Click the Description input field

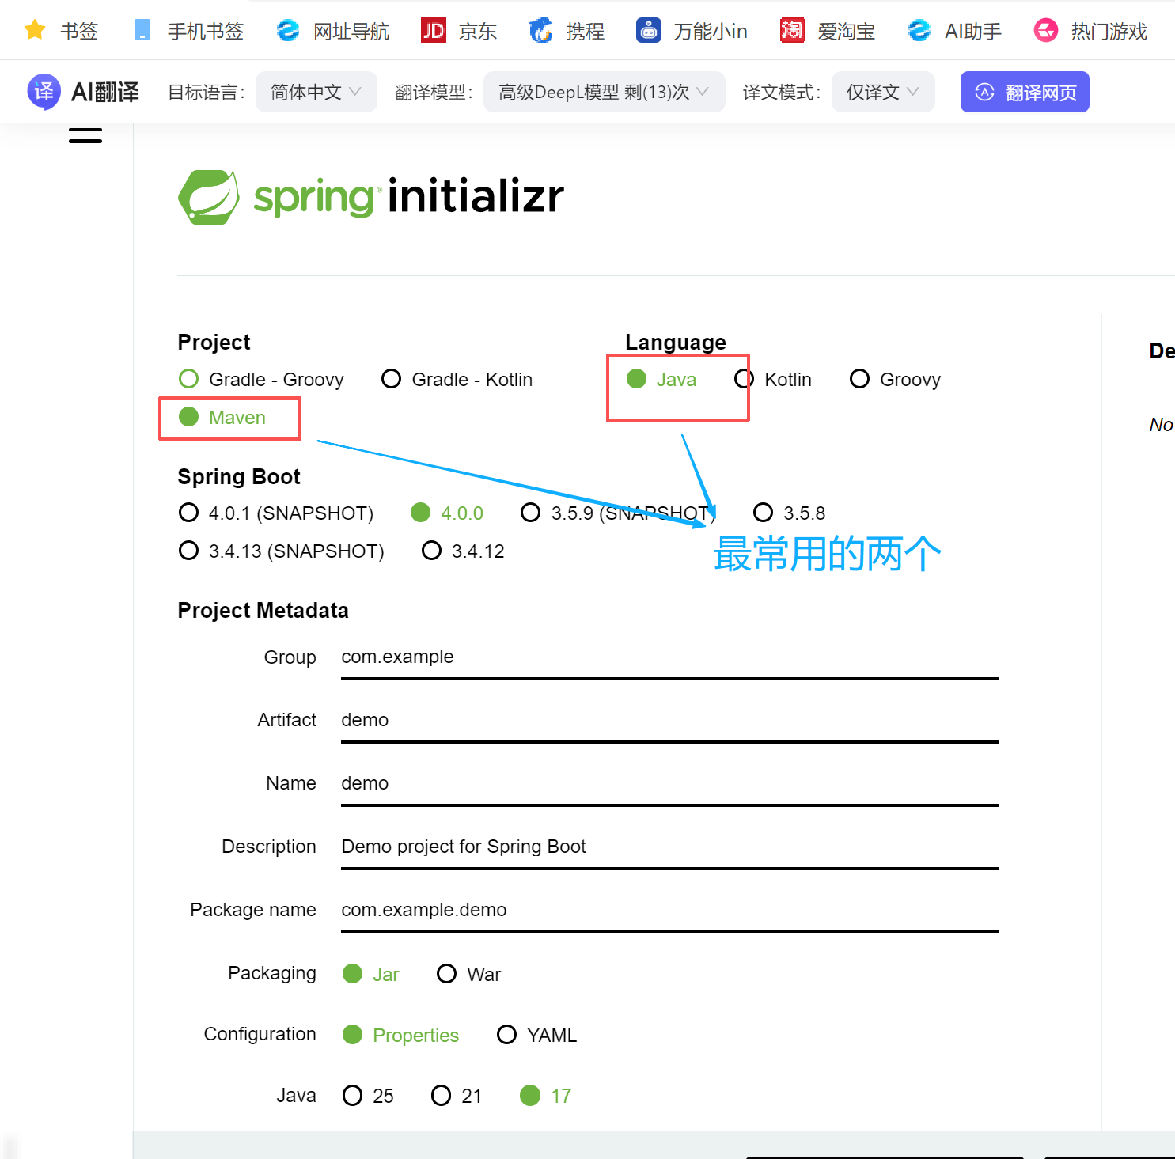(670, 848)
